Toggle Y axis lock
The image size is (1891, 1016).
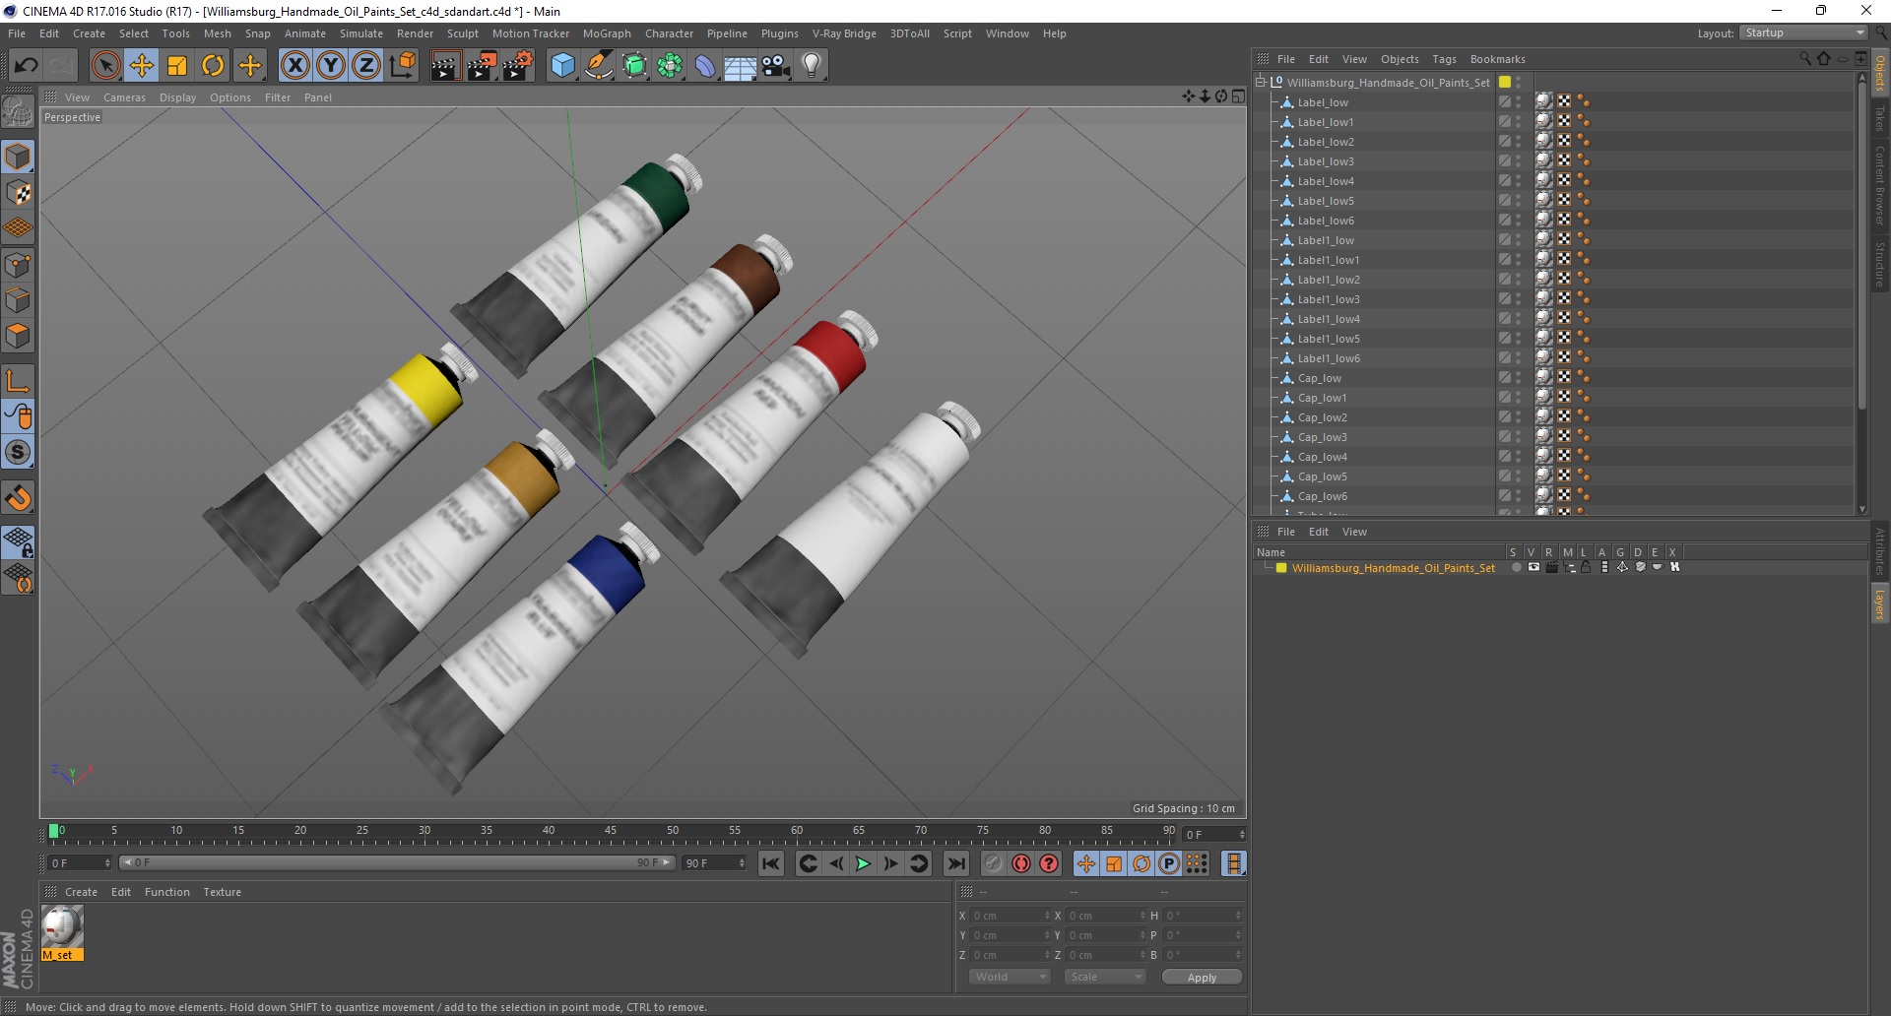[331, 66]
